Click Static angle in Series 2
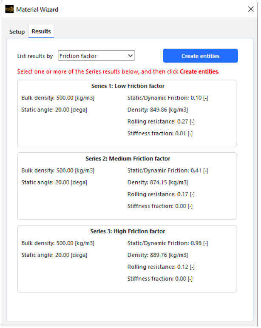261x328 pixels. coord(54,183)
